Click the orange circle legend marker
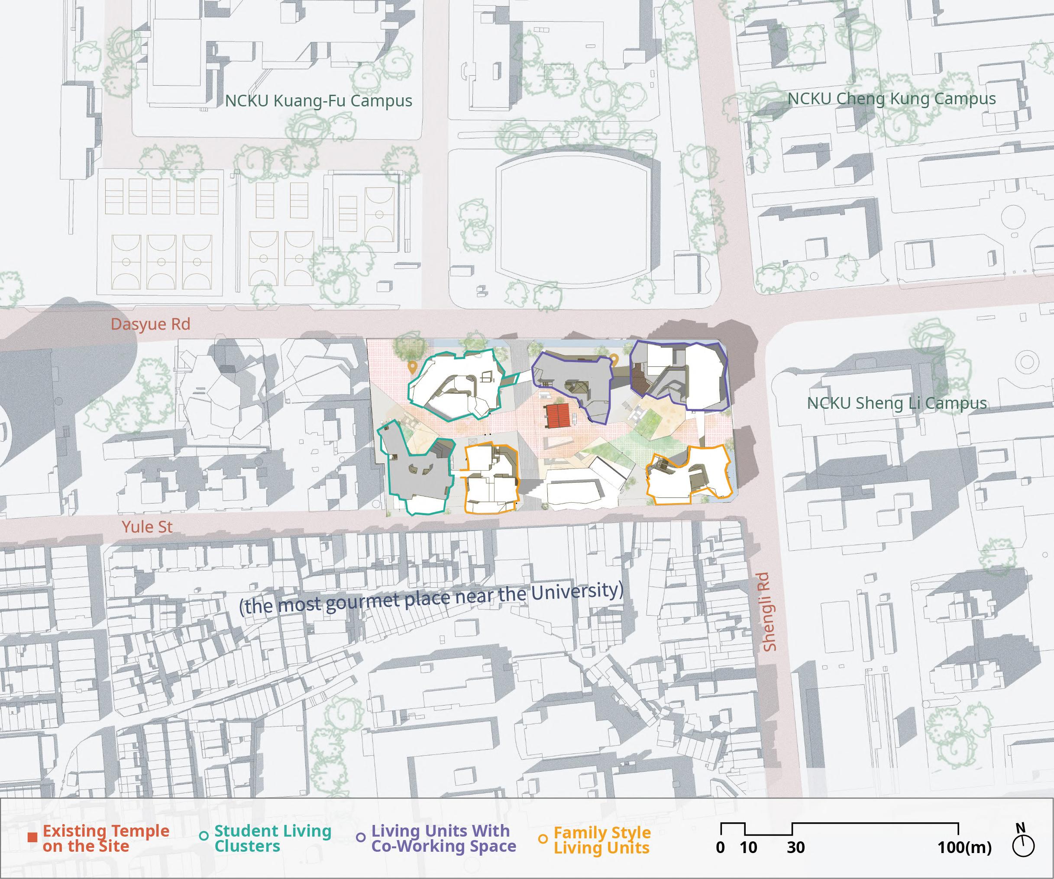Screen dimensions: 1054x879 (543, 838)
